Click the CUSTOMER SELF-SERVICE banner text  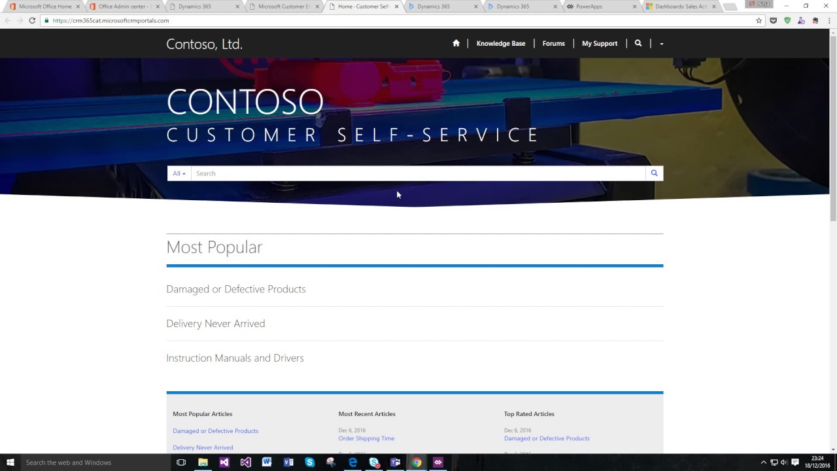tap(353, 135)
